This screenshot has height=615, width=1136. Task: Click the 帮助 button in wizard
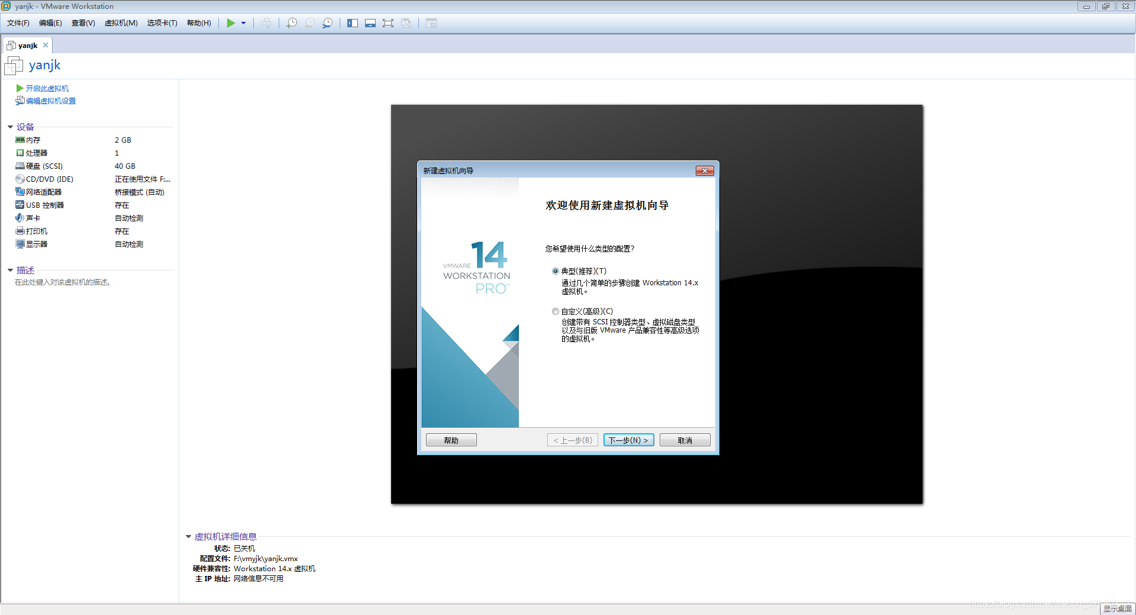click(x=451, y=440)
